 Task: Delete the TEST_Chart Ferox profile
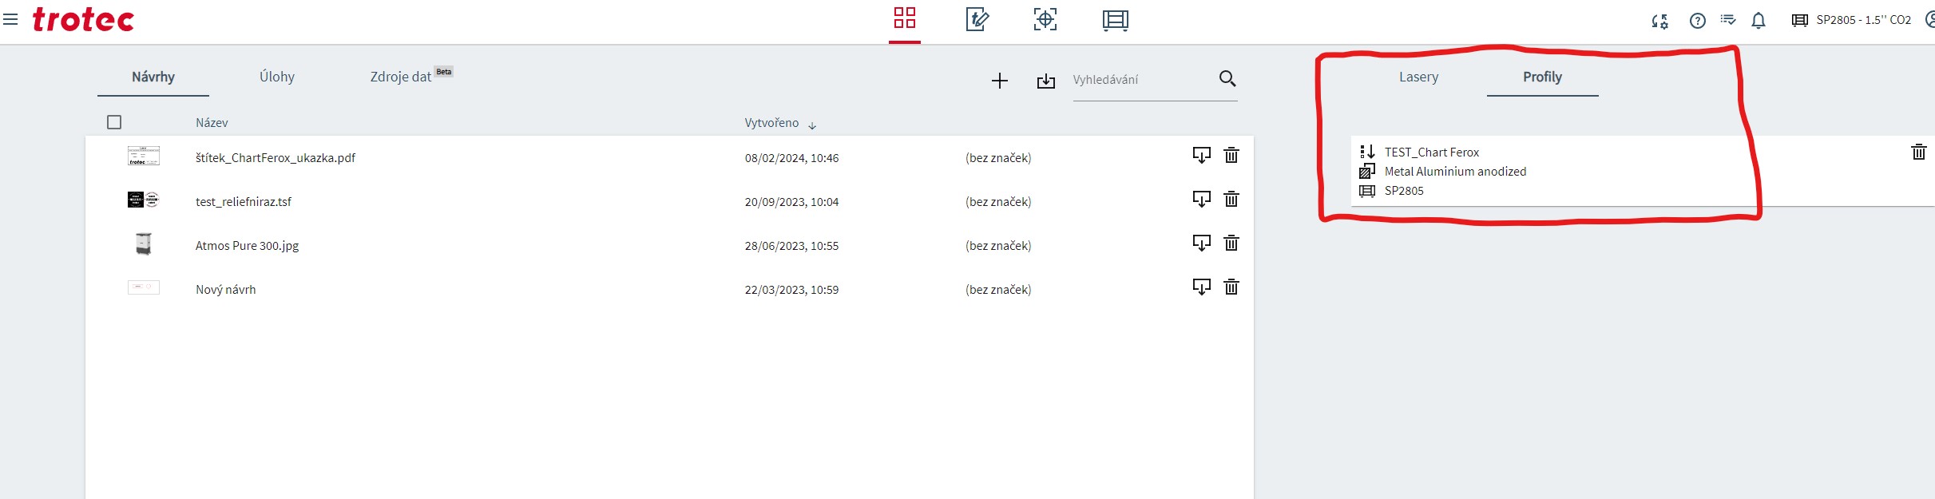(x=1918, y=152)
